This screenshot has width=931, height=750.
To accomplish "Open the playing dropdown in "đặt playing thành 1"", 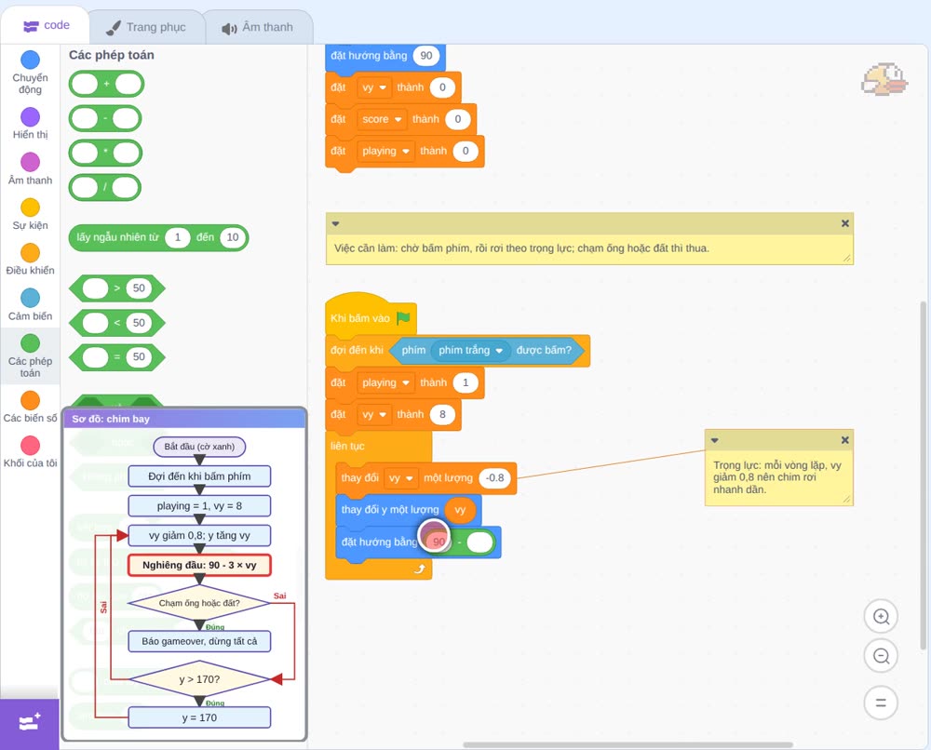I will (x=386, y=382).
